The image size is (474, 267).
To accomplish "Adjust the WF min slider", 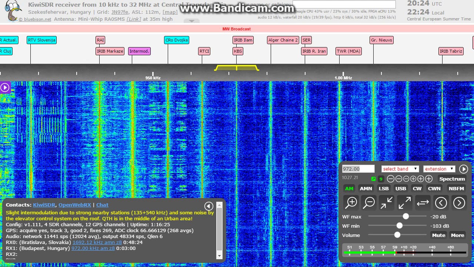I will point(397,225).
